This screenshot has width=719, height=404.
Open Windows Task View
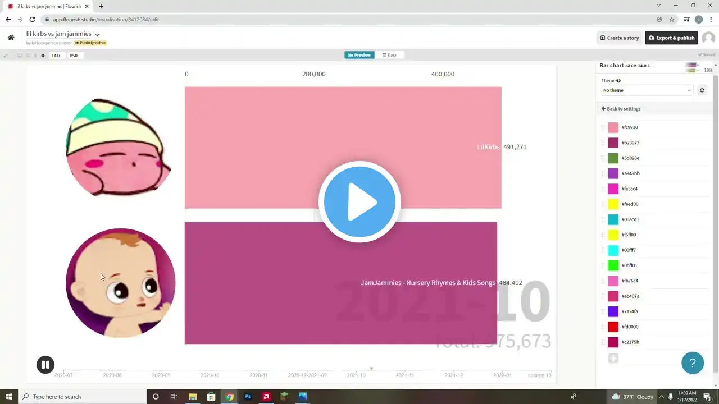click(x=174, y=397)
